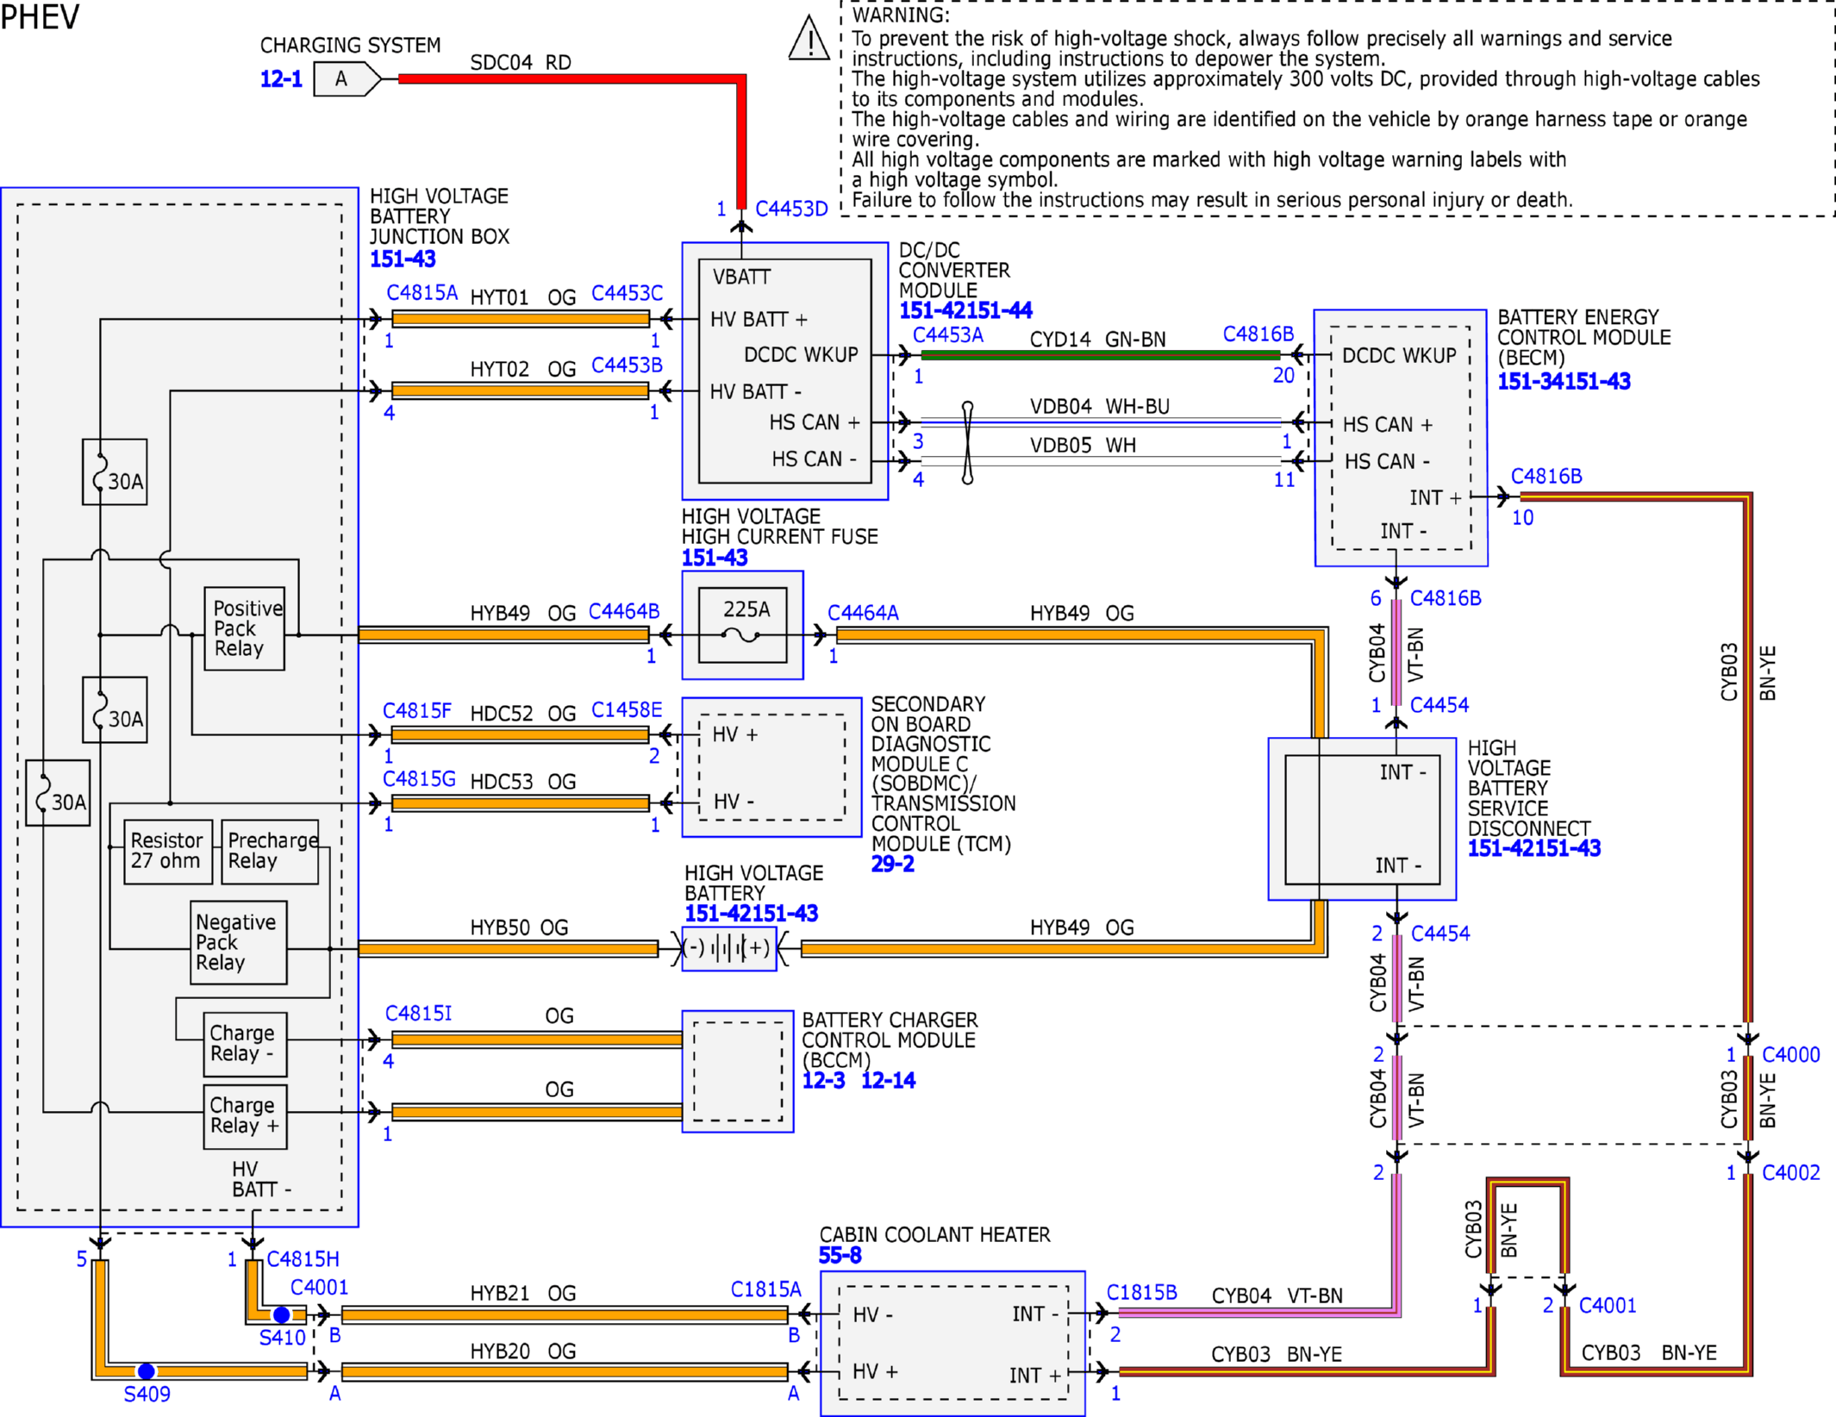The width and height of the screenshot is (1836, 1417).
Task: Open 151-42151-44 link under DC/DC Converter Module
Action: [x=965, y=310]
